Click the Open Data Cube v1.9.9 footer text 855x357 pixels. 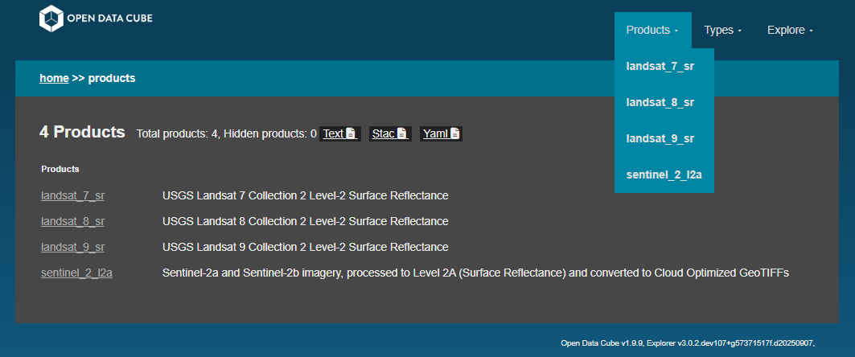[x=687, y=343]
